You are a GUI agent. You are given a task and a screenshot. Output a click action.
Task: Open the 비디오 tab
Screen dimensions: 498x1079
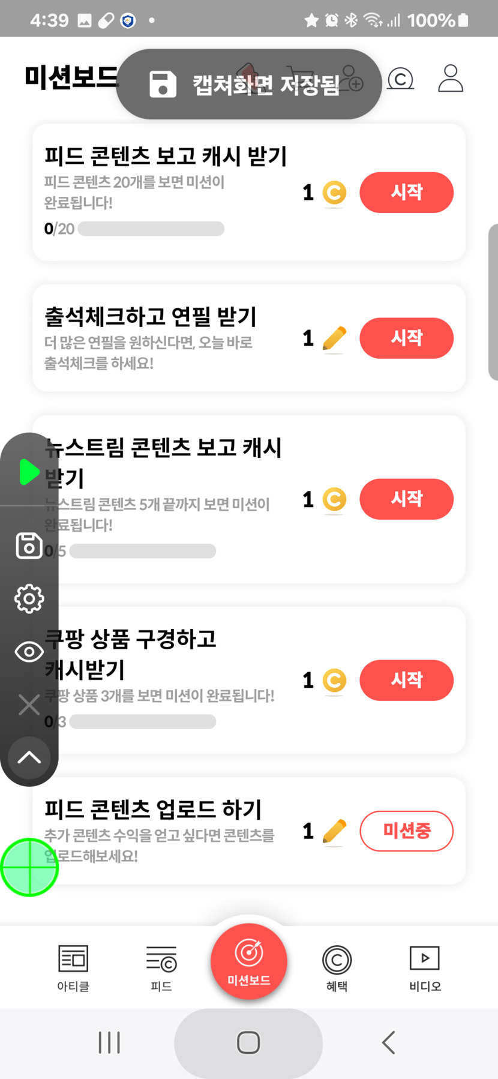coord(425,967)
